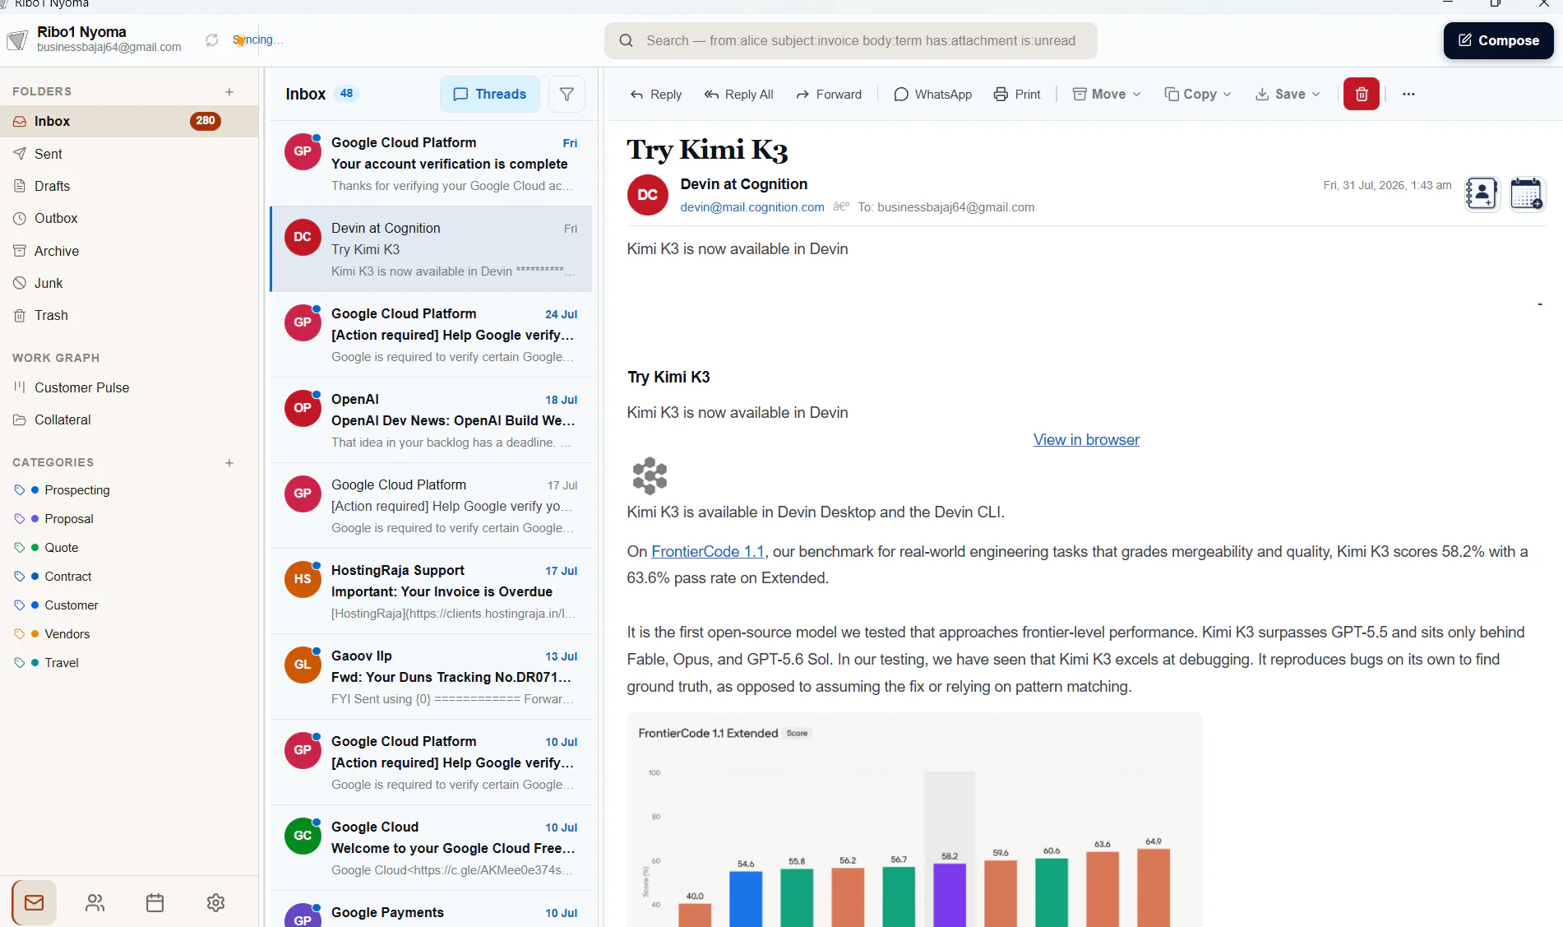The width and height of the screenshot is (1563, 927).
Task: Open the Mail view in bottom bar
Action: 35,902
